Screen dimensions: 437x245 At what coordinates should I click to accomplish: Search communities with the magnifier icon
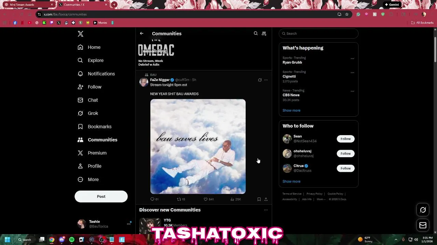[256, 33]
